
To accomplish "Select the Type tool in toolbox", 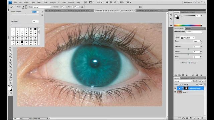I will tap(10, 63).
